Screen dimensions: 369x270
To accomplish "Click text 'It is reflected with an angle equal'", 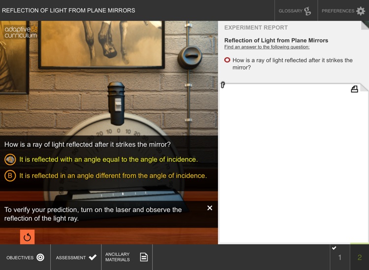I will coord(108,160).
